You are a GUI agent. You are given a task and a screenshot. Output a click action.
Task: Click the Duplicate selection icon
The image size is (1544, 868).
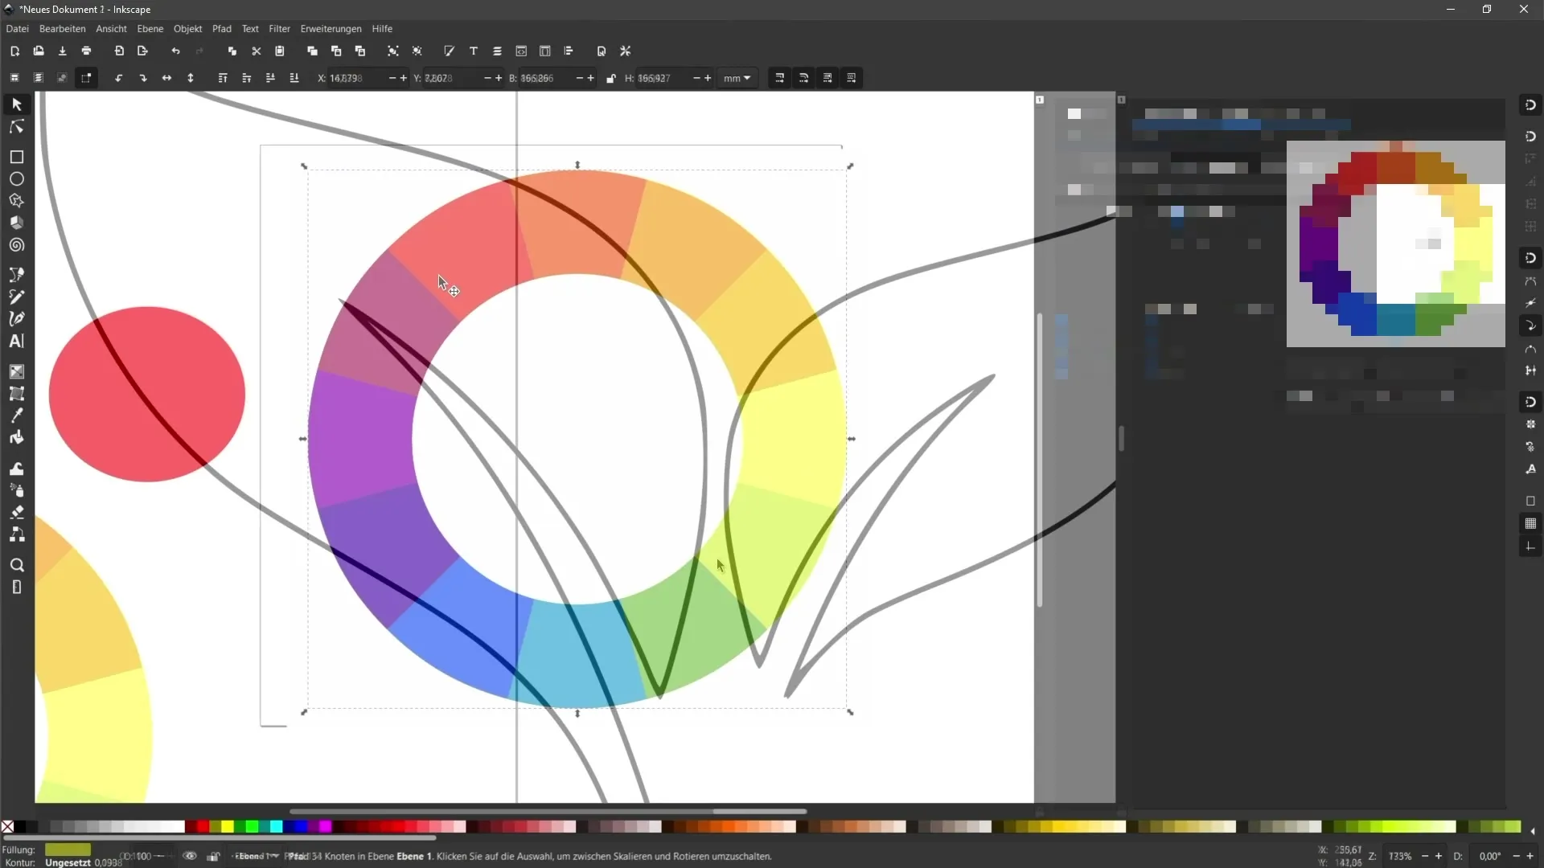click(312, 51)
